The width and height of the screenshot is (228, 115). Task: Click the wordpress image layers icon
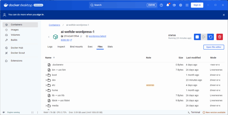87,36
